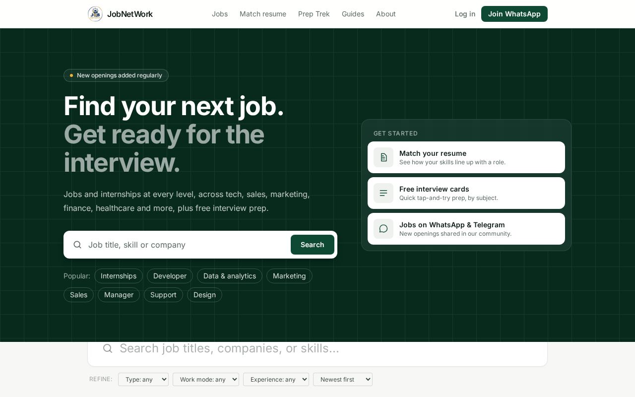The image size is (635, 397).
Task: Click the magnifier icon in lower job search bar
Action: point(108,348)
